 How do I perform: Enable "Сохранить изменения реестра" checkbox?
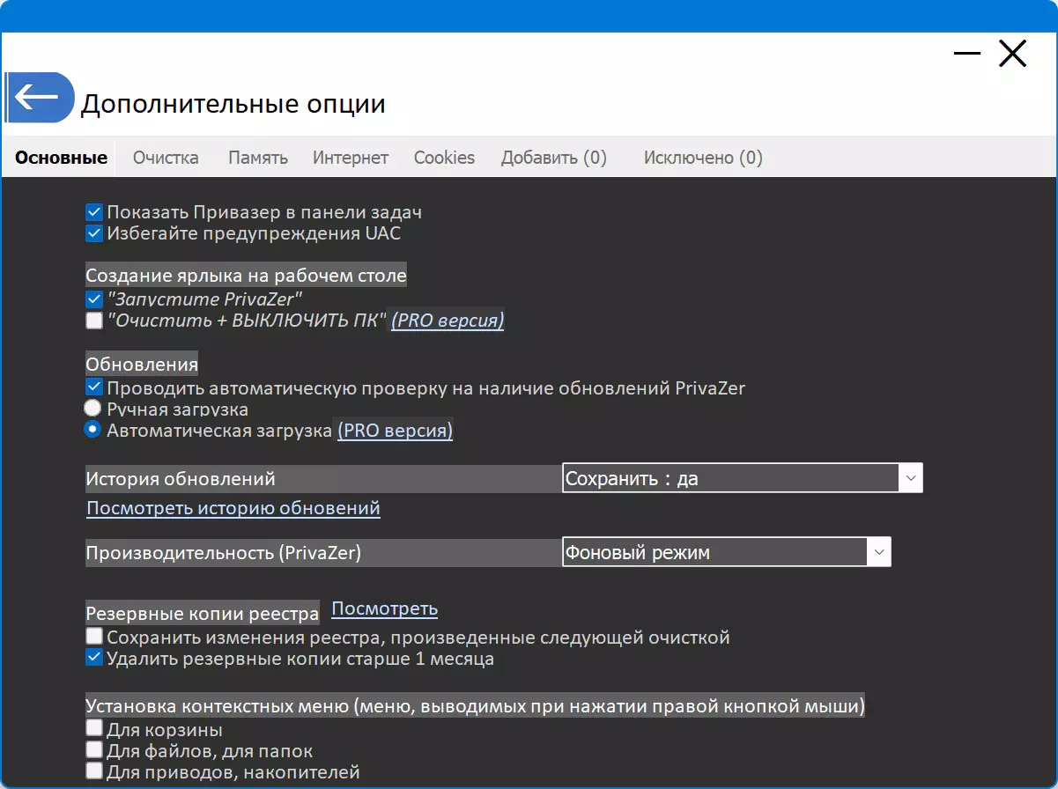[94, 636]
